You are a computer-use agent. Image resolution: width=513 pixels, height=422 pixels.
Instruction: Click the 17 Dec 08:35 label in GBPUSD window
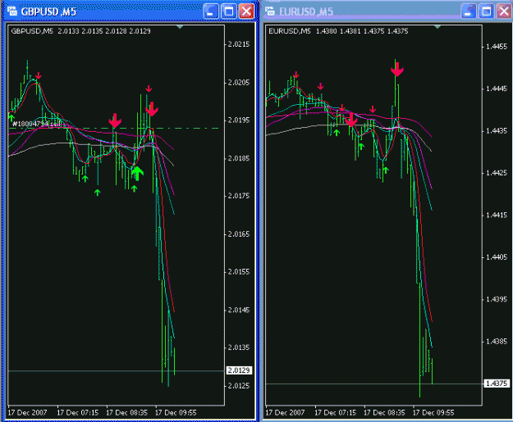[x=127, y=412]
